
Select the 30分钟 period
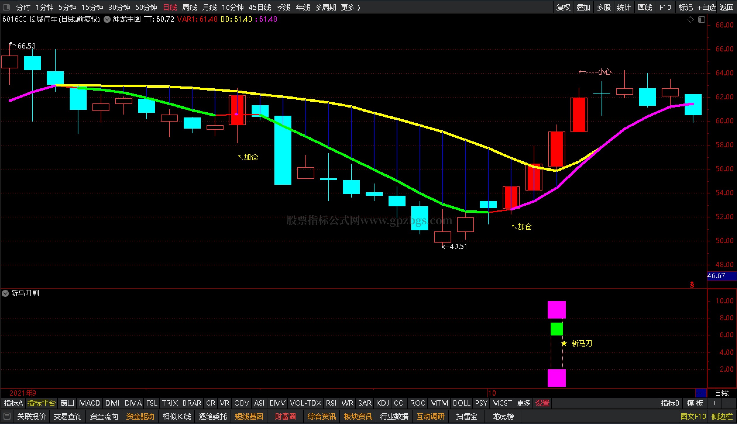point(119,7)
